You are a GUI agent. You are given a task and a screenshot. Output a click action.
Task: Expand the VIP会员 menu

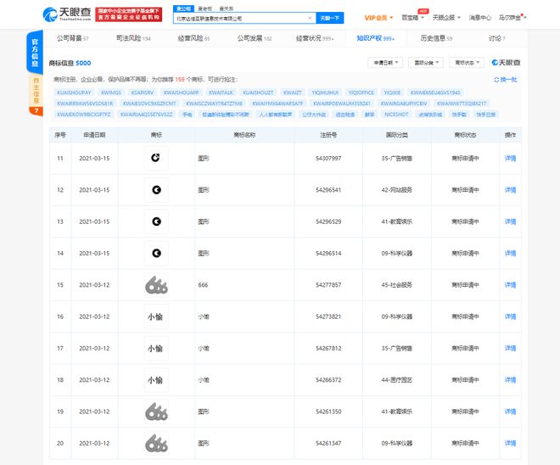pos(378,18)
